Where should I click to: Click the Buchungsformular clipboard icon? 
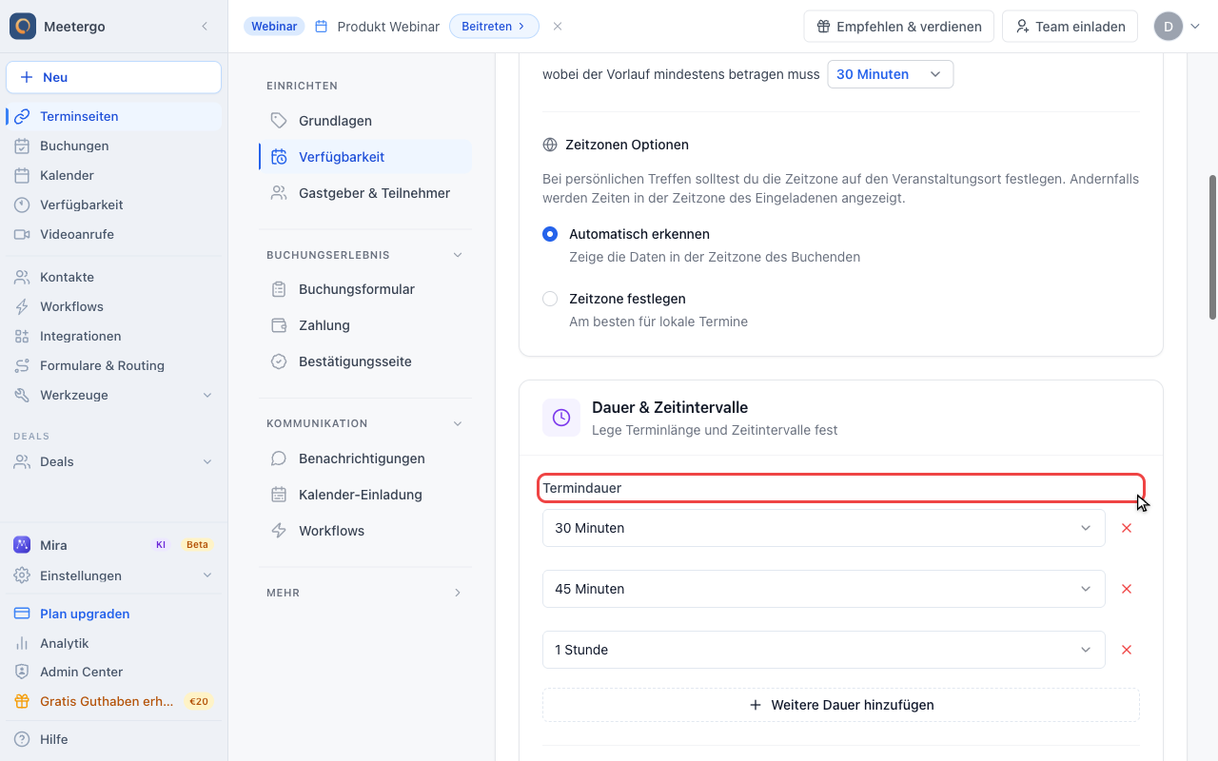(x=279, y=289)
